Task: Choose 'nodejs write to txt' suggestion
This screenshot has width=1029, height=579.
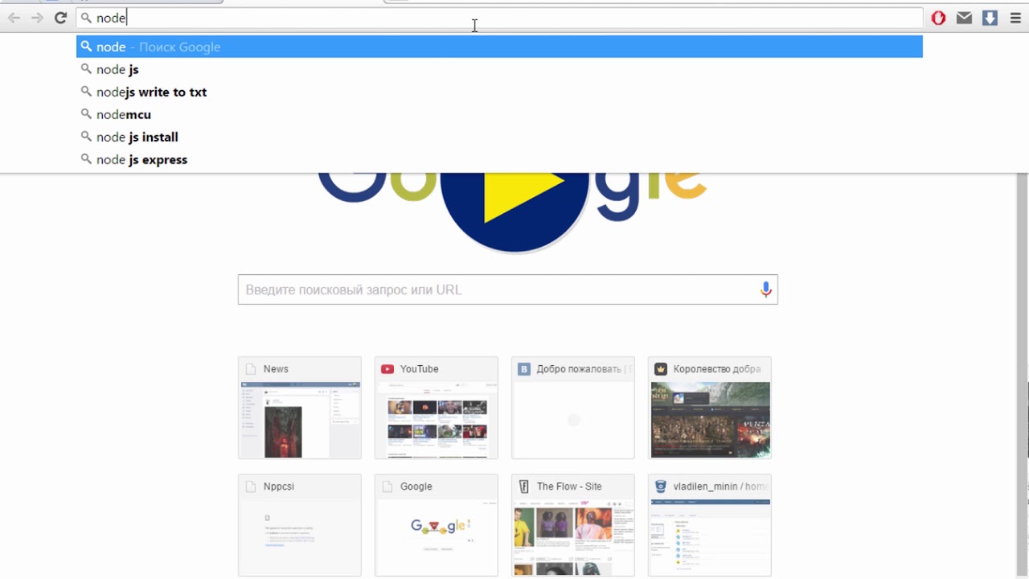Action: [499, 92]
